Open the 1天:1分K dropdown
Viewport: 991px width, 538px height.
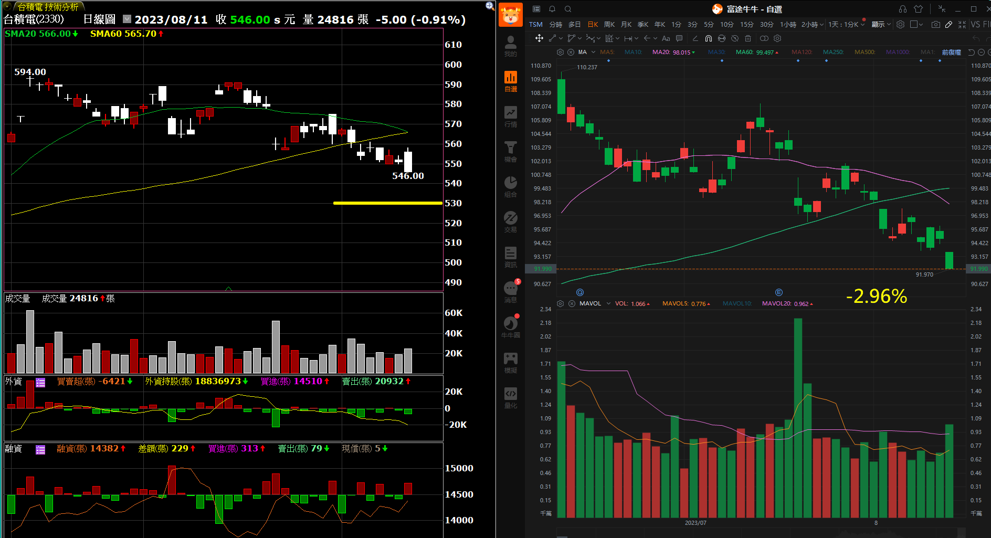pos(846,24)
